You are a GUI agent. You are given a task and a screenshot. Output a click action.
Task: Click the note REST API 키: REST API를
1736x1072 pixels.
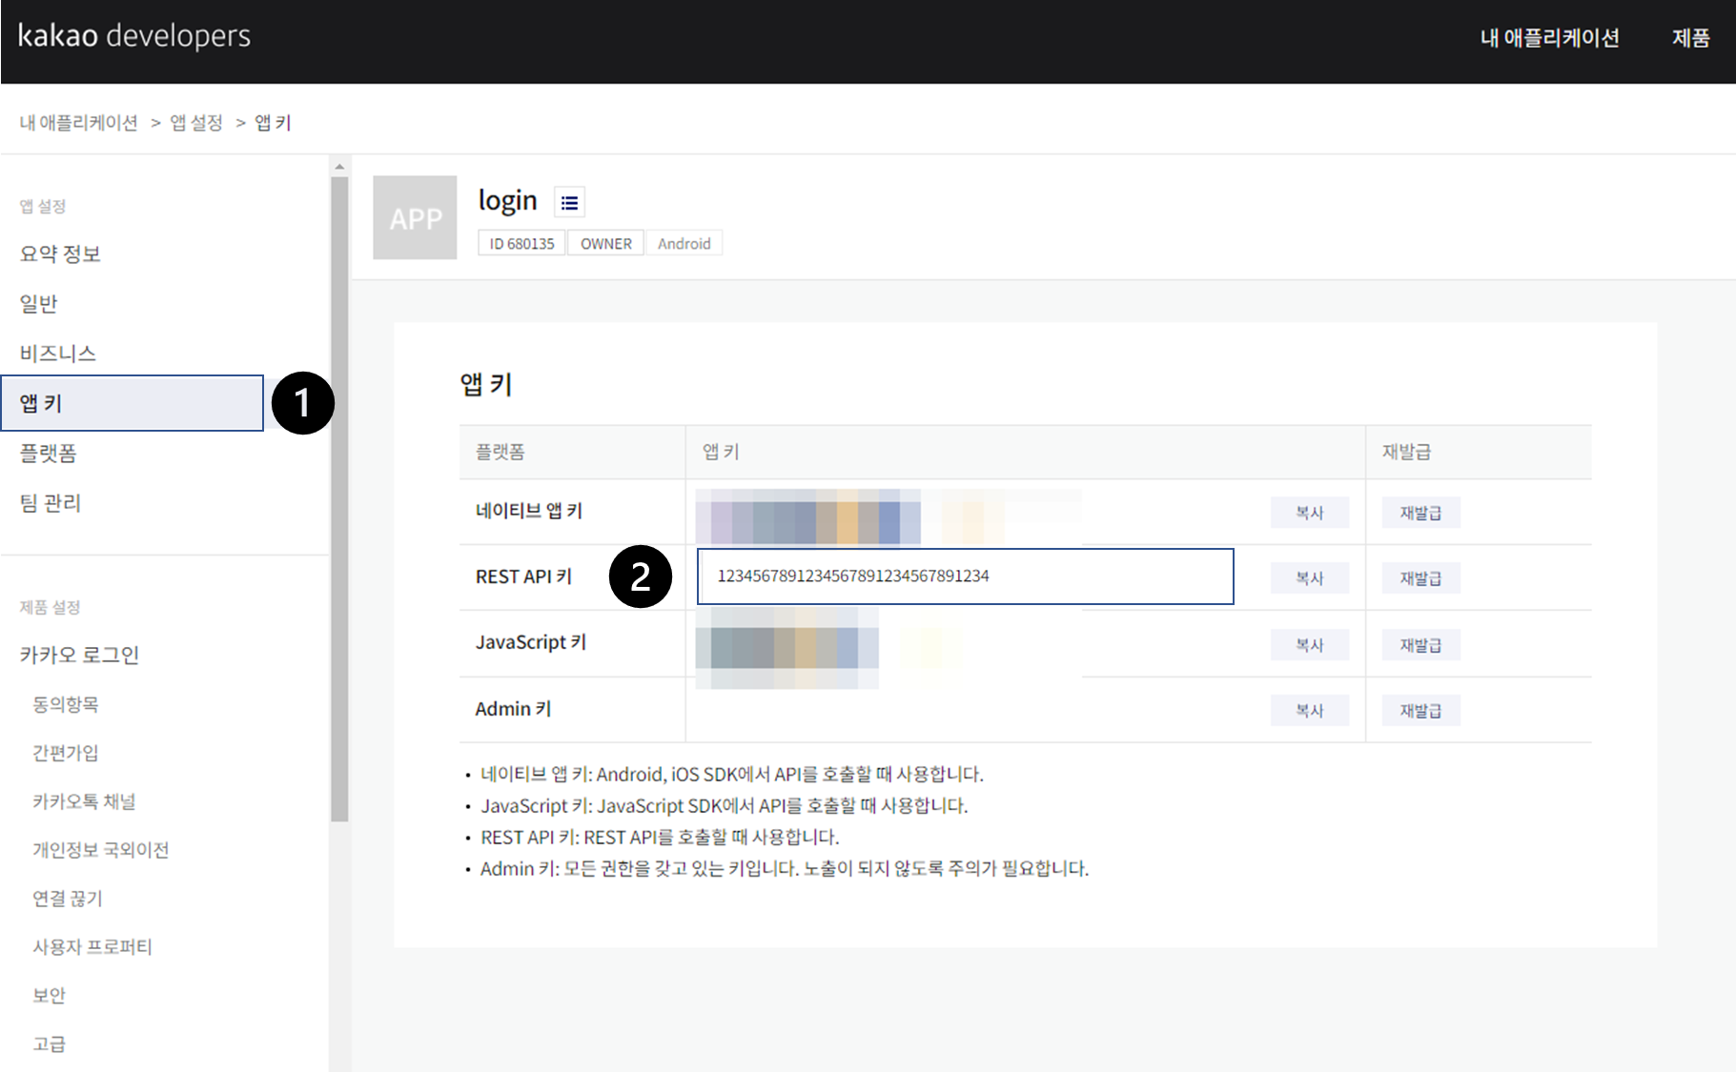[x=660, y=837]
